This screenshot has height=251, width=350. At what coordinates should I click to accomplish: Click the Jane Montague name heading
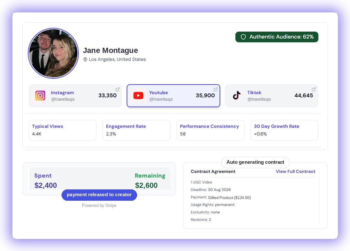coord(111,51)
